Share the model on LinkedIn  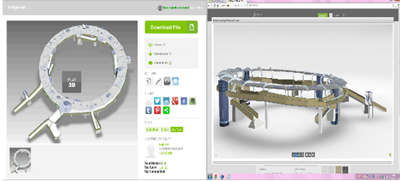coord(166,101)
